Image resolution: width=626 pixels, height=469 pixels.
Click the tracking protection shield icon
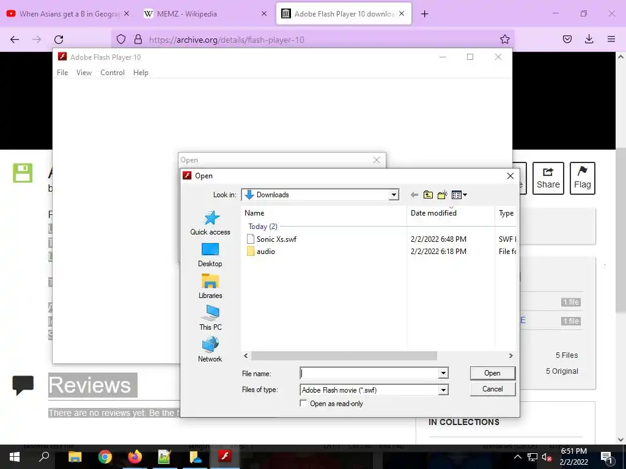(x=121, y=39)
